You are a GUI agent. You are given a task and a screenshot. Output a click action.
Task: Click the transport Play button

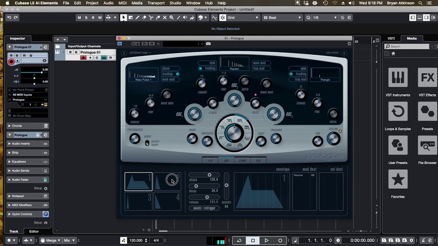(267, 241)
